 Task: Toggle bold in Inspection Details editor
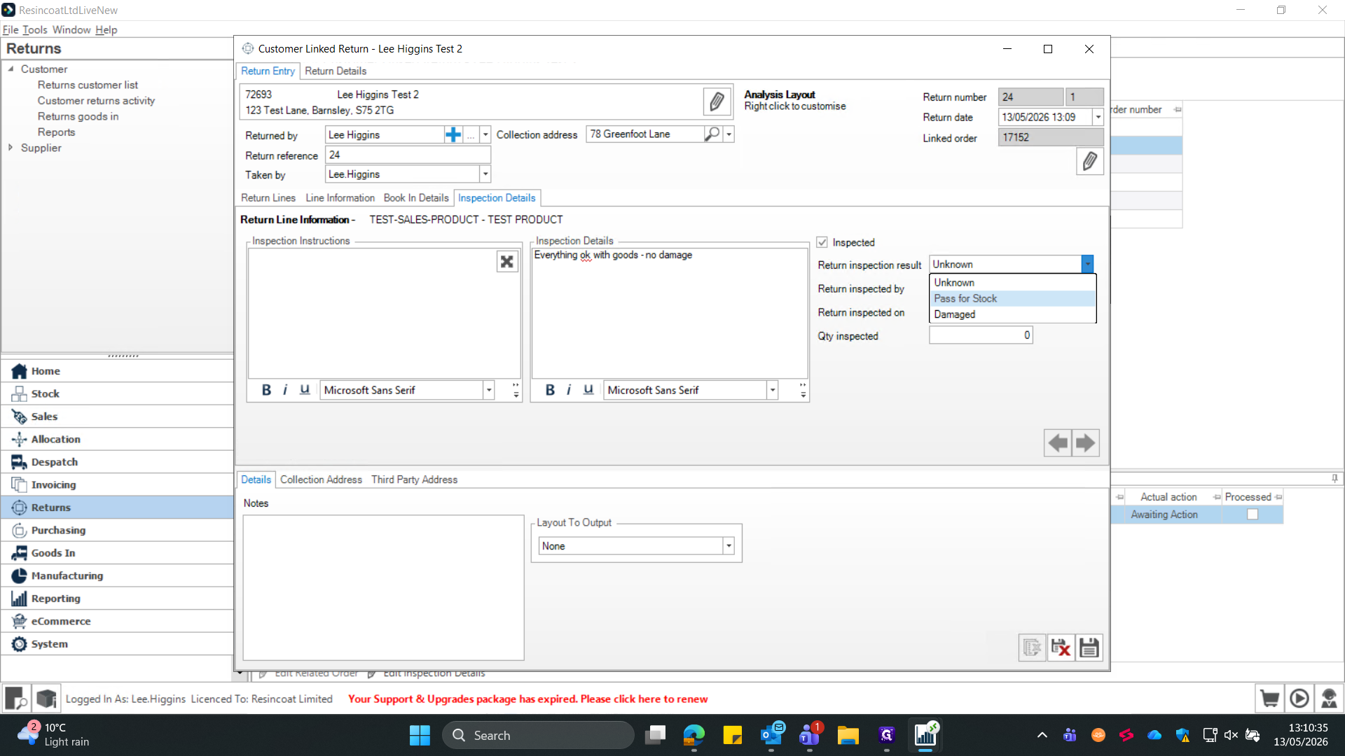click(x=550, y=390)
